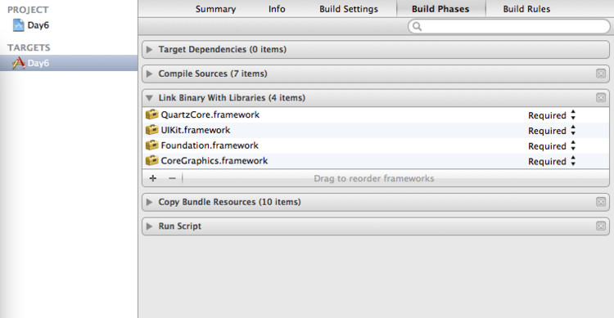The image size is (614, 318).
Task: Open the Summary tab
Action: point(216,9)
